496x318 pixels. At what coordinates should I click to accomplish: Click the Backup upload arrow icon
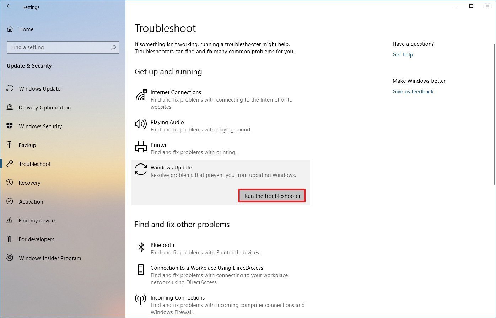pos(10,145)
